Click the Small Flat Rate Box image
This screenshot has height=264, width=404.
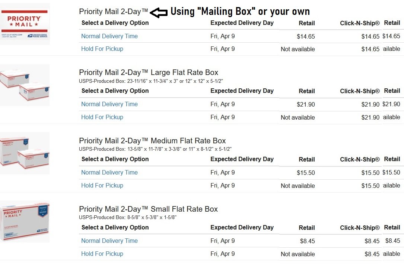(25, 221)
